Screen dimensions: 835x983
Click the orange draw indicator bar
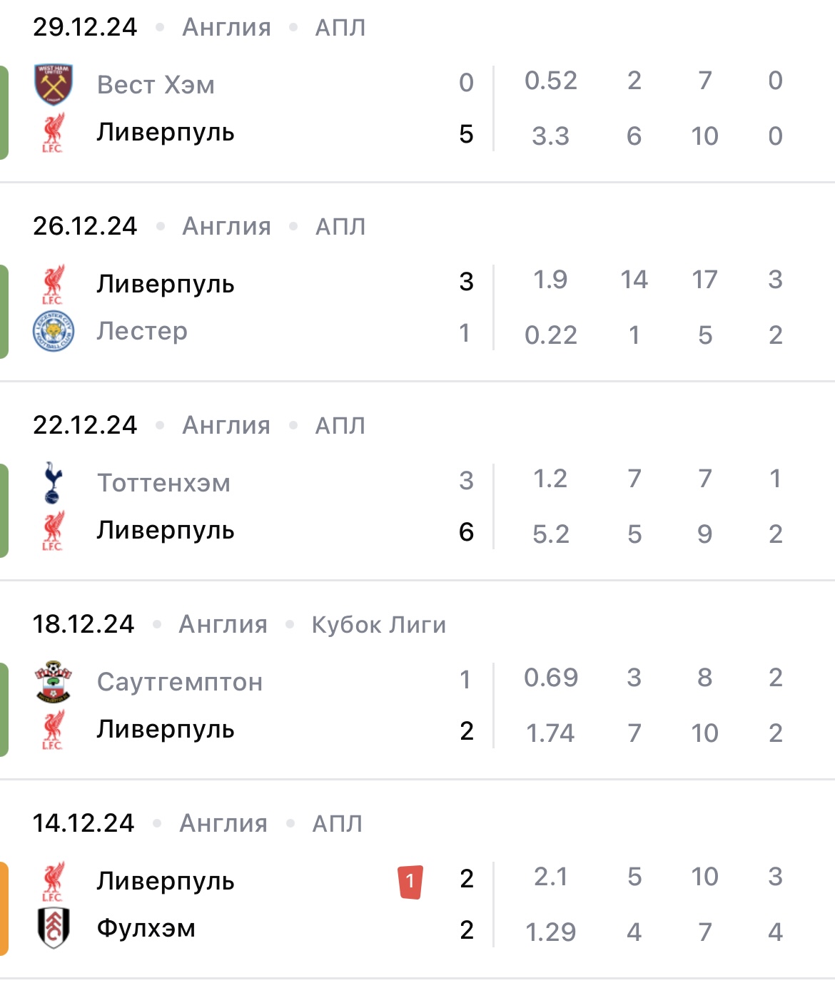point(4,908)
